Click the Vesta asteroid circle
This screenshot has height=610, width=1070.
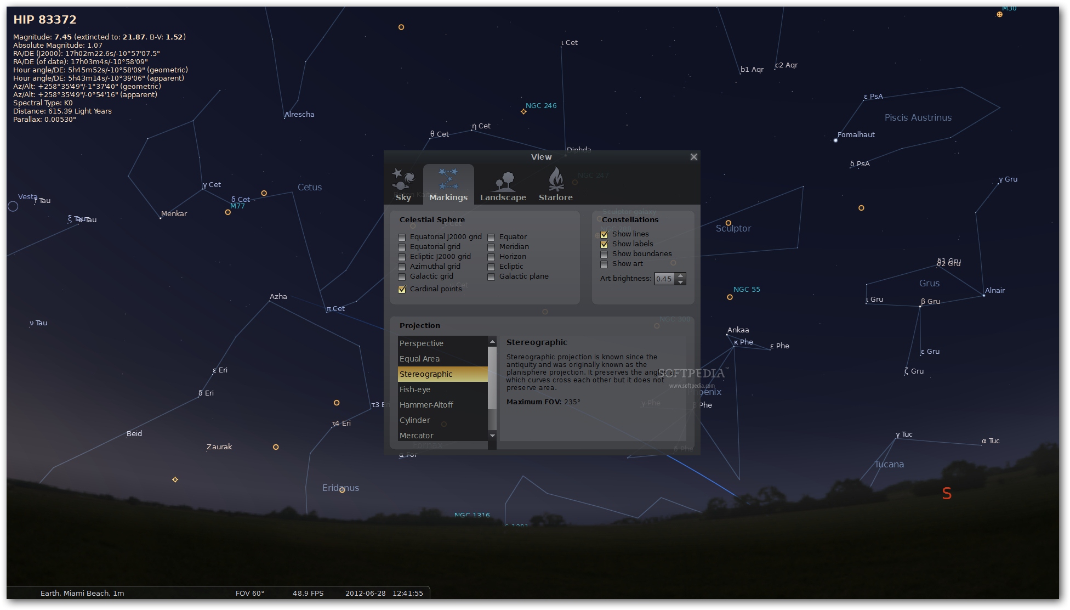pyautogui.click(x=13, y=206)
